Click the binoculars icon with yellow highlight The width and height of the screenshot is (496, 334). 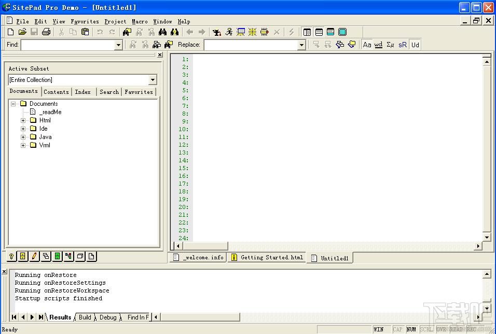pyautogui.click(x=175, y=32)
